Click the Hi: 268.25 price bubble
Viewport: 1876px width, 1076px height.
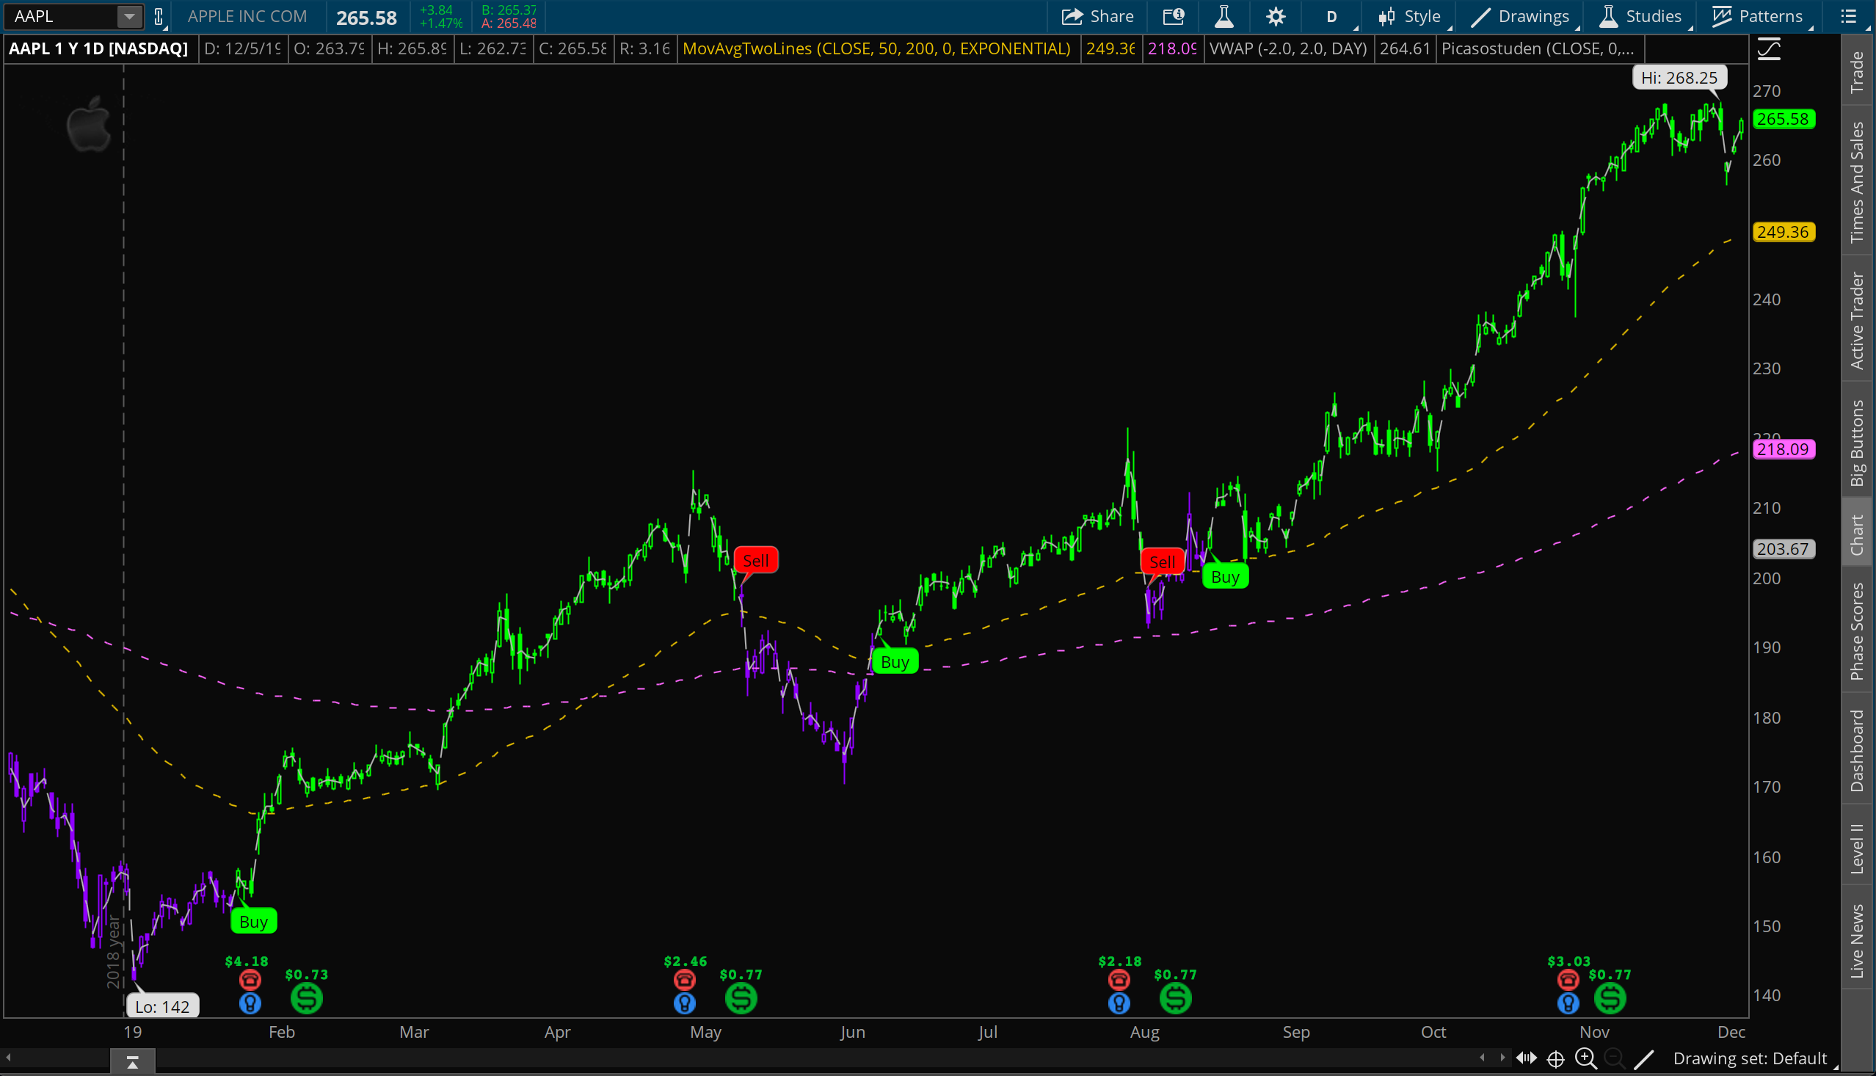coord(1679,78)
